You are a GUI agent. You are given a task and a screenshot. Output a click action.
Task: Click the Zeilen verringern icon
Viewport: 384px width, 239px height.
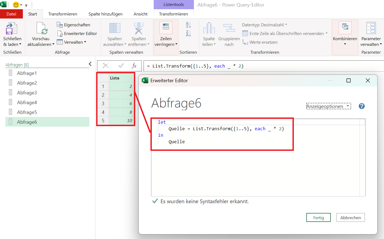click(x=166, y=27)
